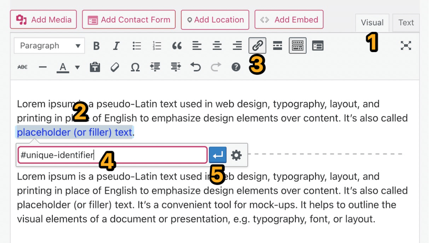Open the Insert/edit link tool
This screenshot has height=243, width=429.
257,45
